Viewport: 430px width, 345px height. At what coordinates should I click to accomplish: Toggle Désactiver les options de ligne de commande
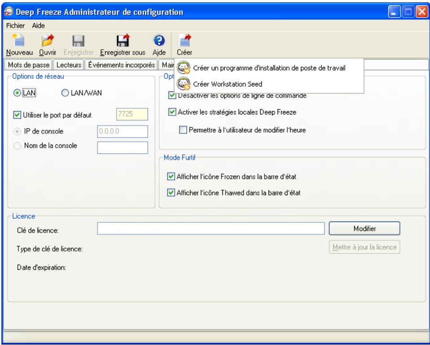pos(172,95)
